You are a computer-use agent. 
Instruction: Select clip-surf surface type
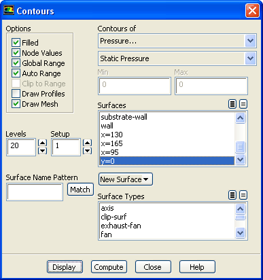click(x=167, y=217)
